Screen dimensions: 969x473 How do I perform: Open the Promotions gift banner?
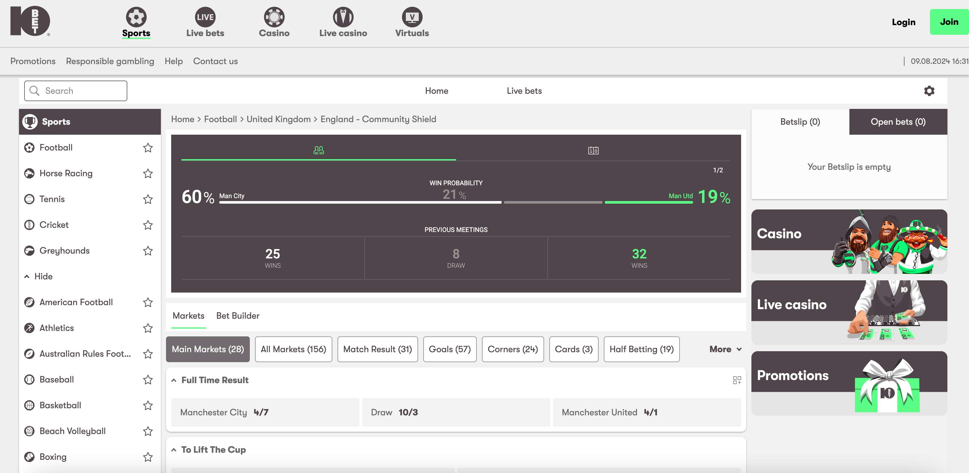849,383
